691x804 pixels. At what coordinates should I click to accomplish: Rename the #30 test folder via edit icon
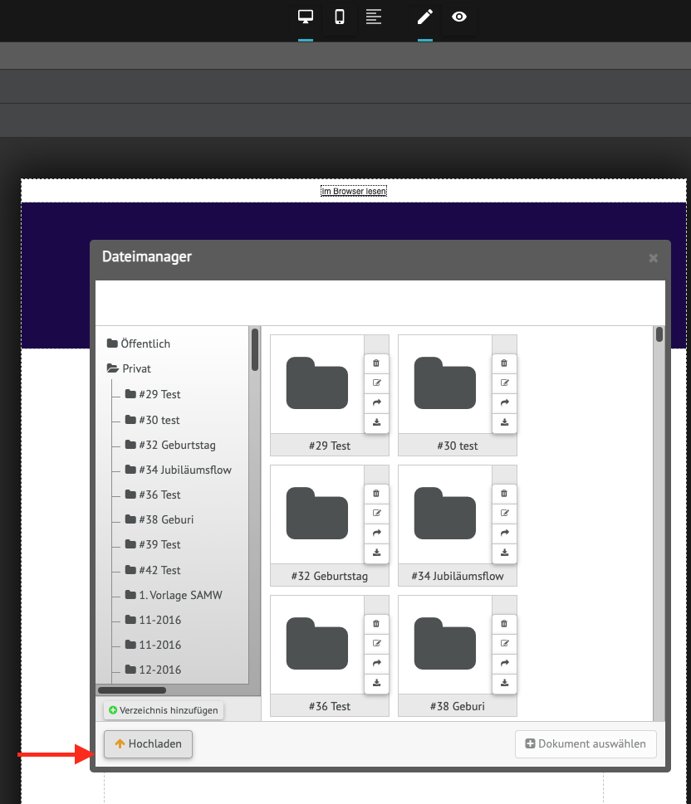pos(504,383)
